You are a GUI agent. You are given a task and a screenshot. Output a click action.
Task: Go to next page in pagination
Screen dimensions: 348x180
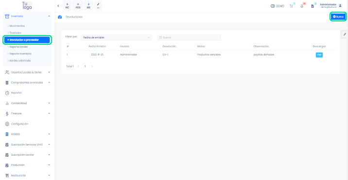coord(92,67)
